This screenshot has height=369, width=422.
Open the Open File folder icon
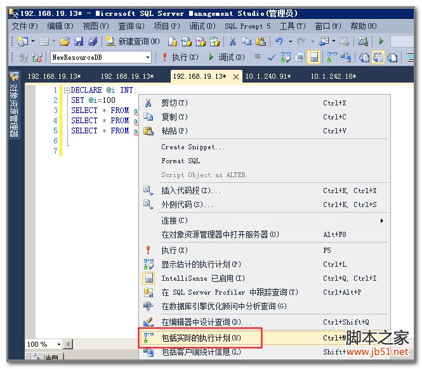(65, 41)
